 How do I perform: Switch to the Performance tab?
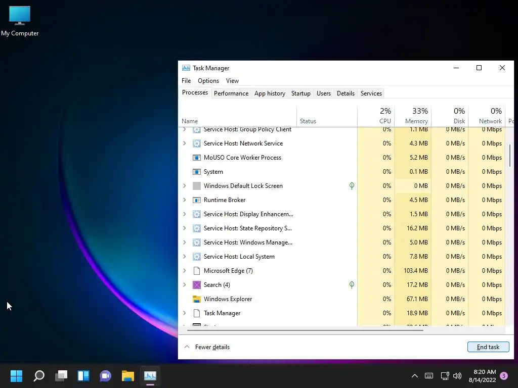click(231, 93)
